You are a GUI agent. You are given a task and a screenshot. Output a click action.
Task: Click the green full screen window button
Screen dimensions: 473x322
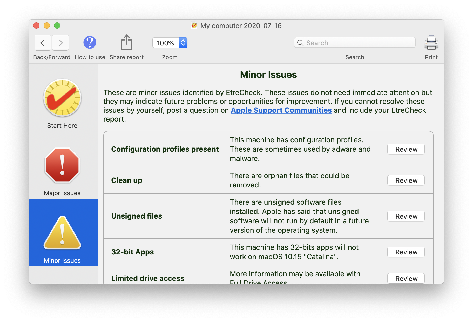[x=57, y=25]
